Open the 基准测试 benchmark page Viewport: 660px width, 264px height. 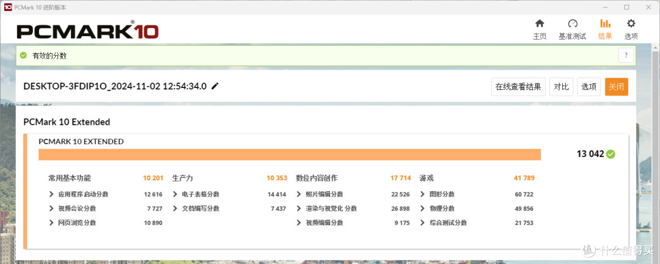(572, 29)
